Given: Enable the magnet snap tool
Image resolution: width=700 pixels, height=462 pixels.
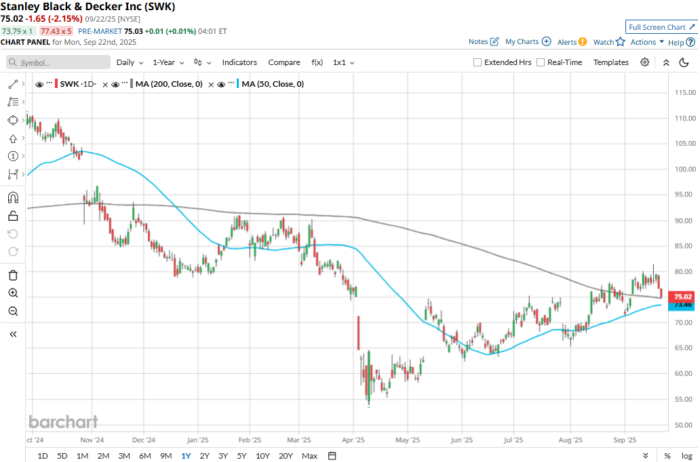Looking at the screenshot, I should 12,198.
